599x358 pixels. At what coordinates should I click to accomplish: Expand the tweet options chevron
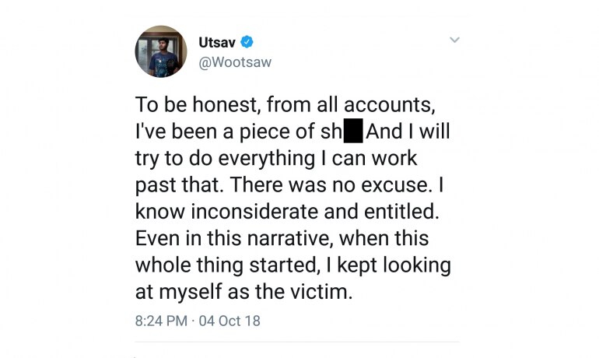[x=454, y=40]
